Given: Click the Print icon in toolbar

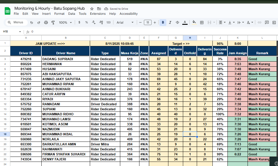Looking at the screenshot, I should tap(46, 22).
